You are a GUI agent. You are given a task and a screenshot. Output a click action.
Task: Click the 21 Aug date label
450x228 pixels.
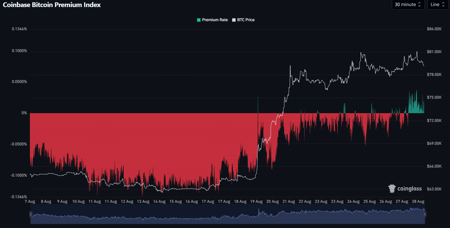pos(288,202)
